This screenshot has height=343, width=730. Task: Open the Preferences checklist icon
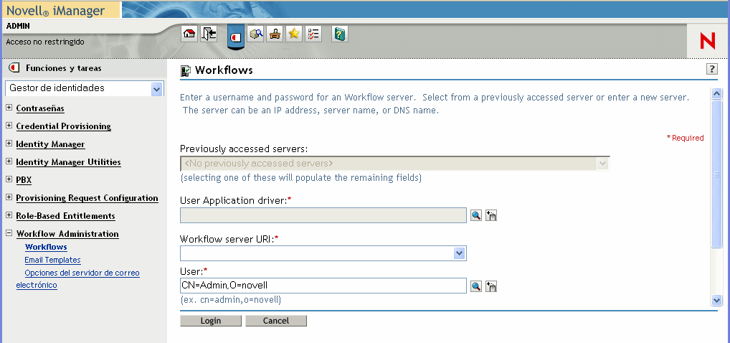313,34
